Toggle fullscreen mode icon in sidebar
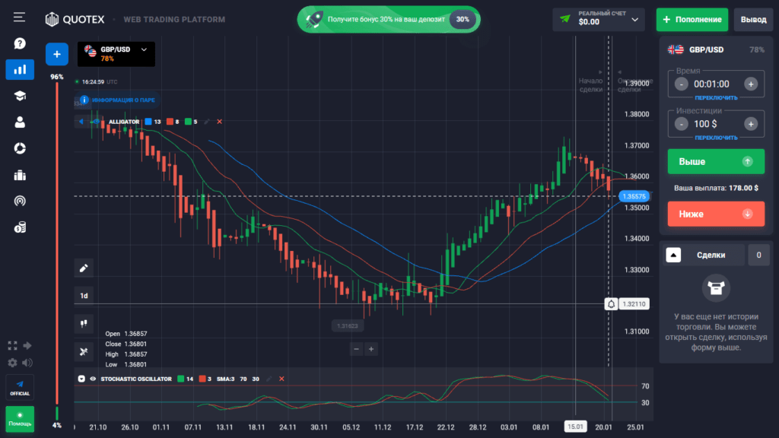779x438 pixels. [x=12, y=345]
